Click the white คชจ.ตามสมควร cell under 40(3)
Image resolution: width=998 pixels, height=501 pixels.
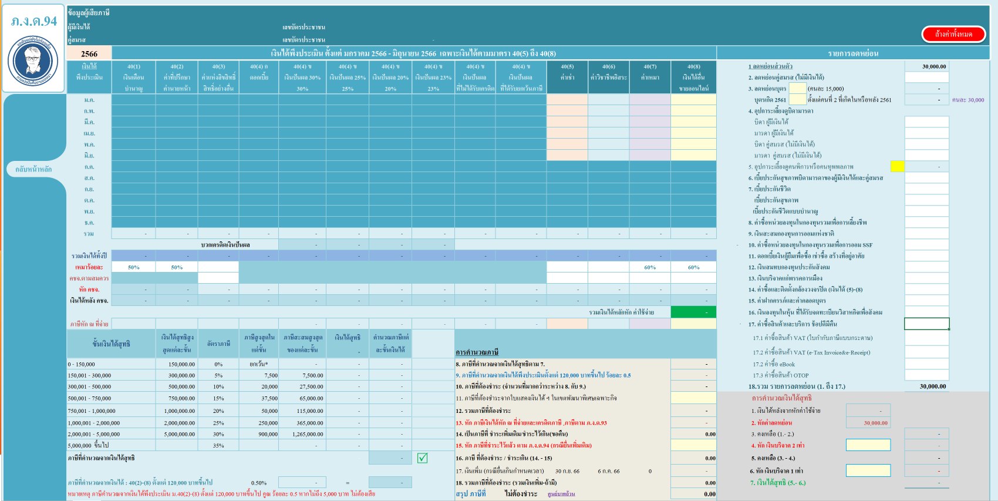(218, 278)
